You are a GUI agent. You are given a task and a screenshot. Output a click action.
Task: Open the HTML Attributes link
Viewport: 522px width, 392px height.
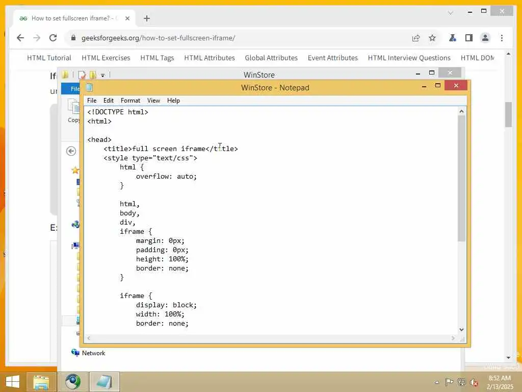coord(210,58)
